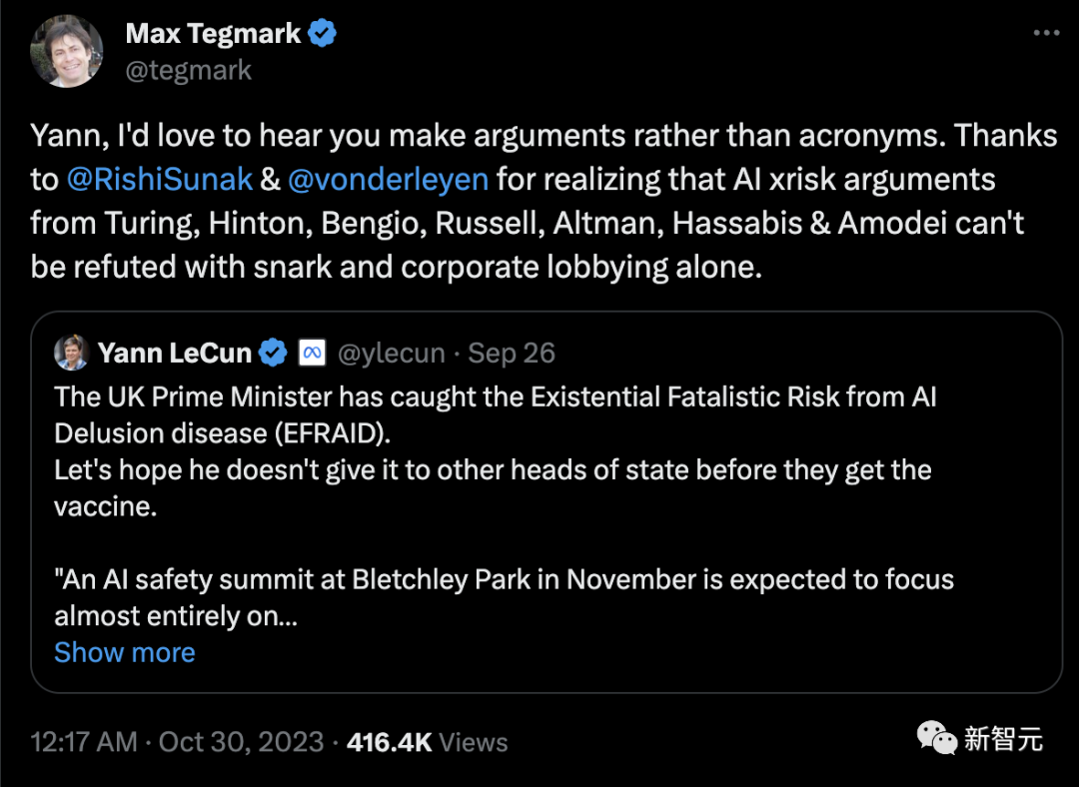This screenshot has width=1079, height=787.
Task: Open the more-options menu for this tweet
Action: [1045, 32]
